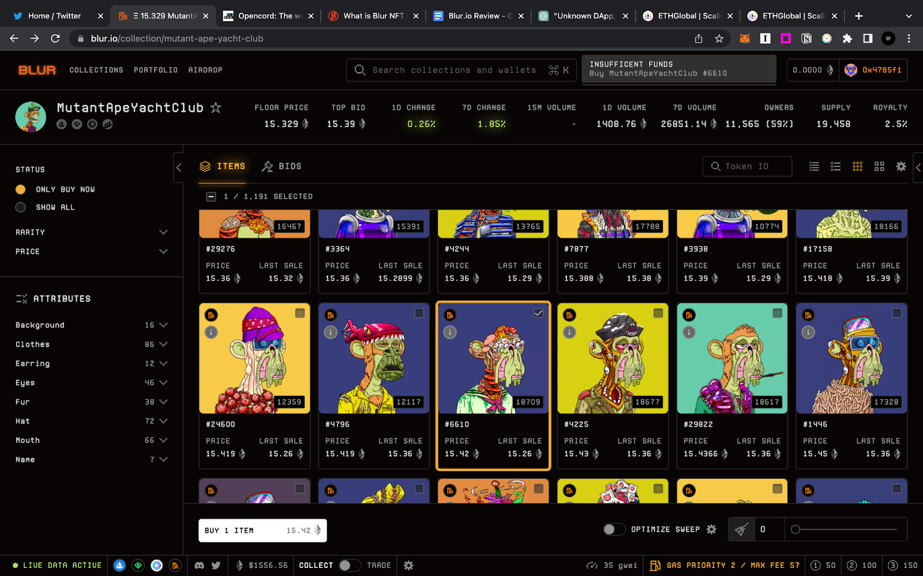
Task: Open the browser extensions puzzle menu
Action: (847, 39)
